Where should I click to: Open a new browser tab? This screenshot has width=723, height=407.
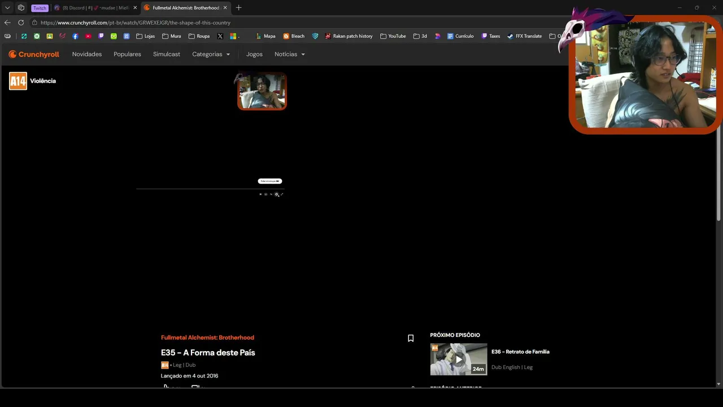(x=238, y=8)
